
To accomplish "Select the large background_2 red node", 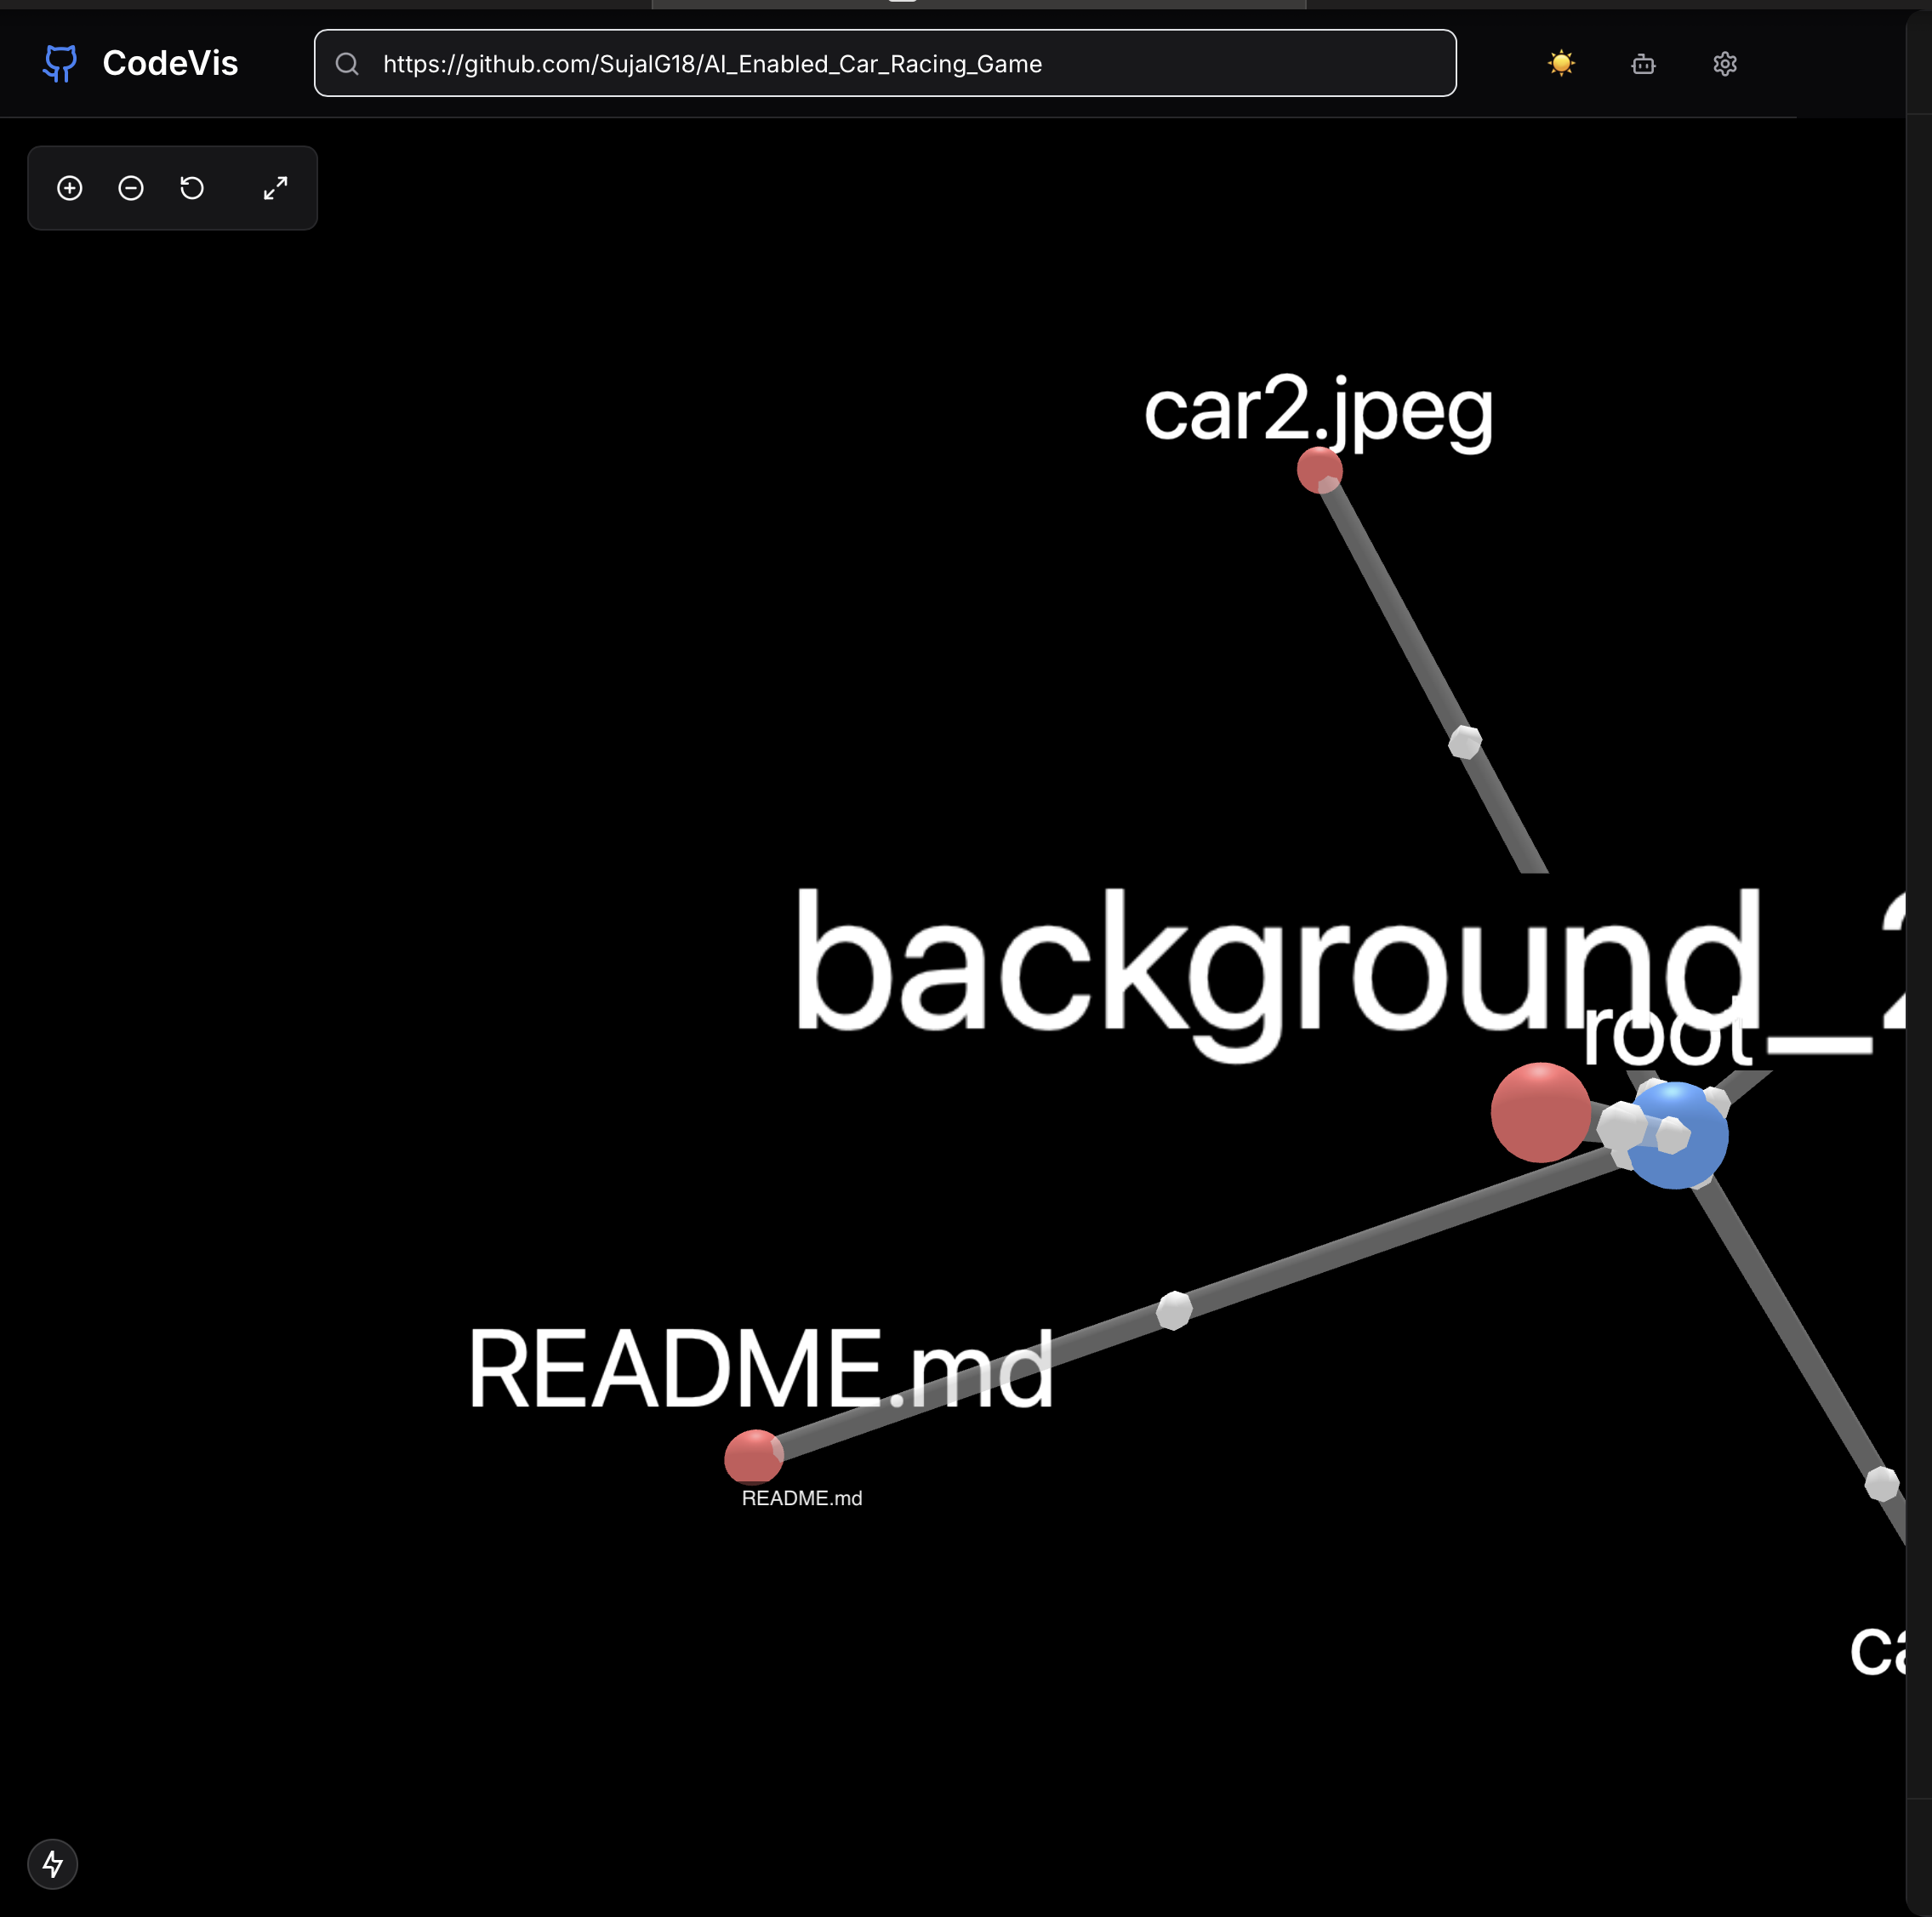I will (x=1540, y=1112).
